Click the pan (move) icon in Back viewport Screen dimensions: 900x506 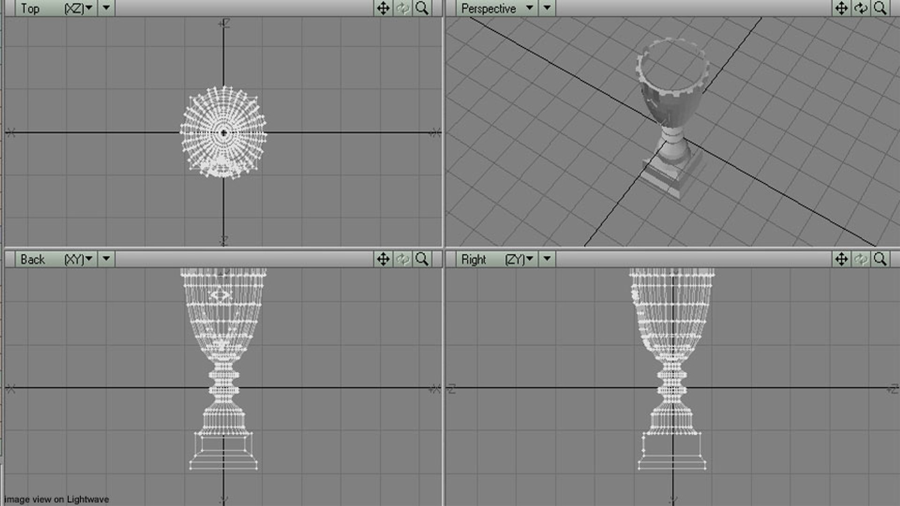pos(383,259)
